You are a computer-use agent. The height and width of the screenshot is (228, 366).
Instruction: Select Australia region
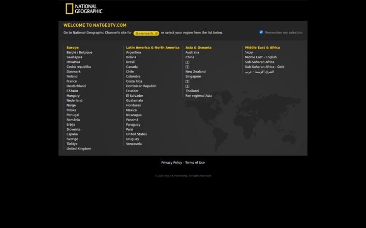tap(192, 52)
